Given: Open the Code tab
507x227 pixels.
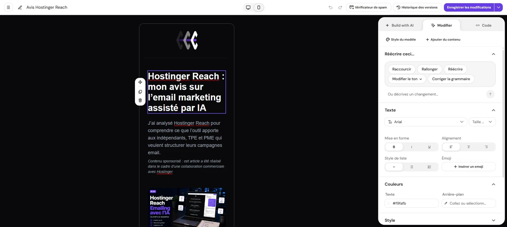Looking at the screenshot, I should 484,25.
